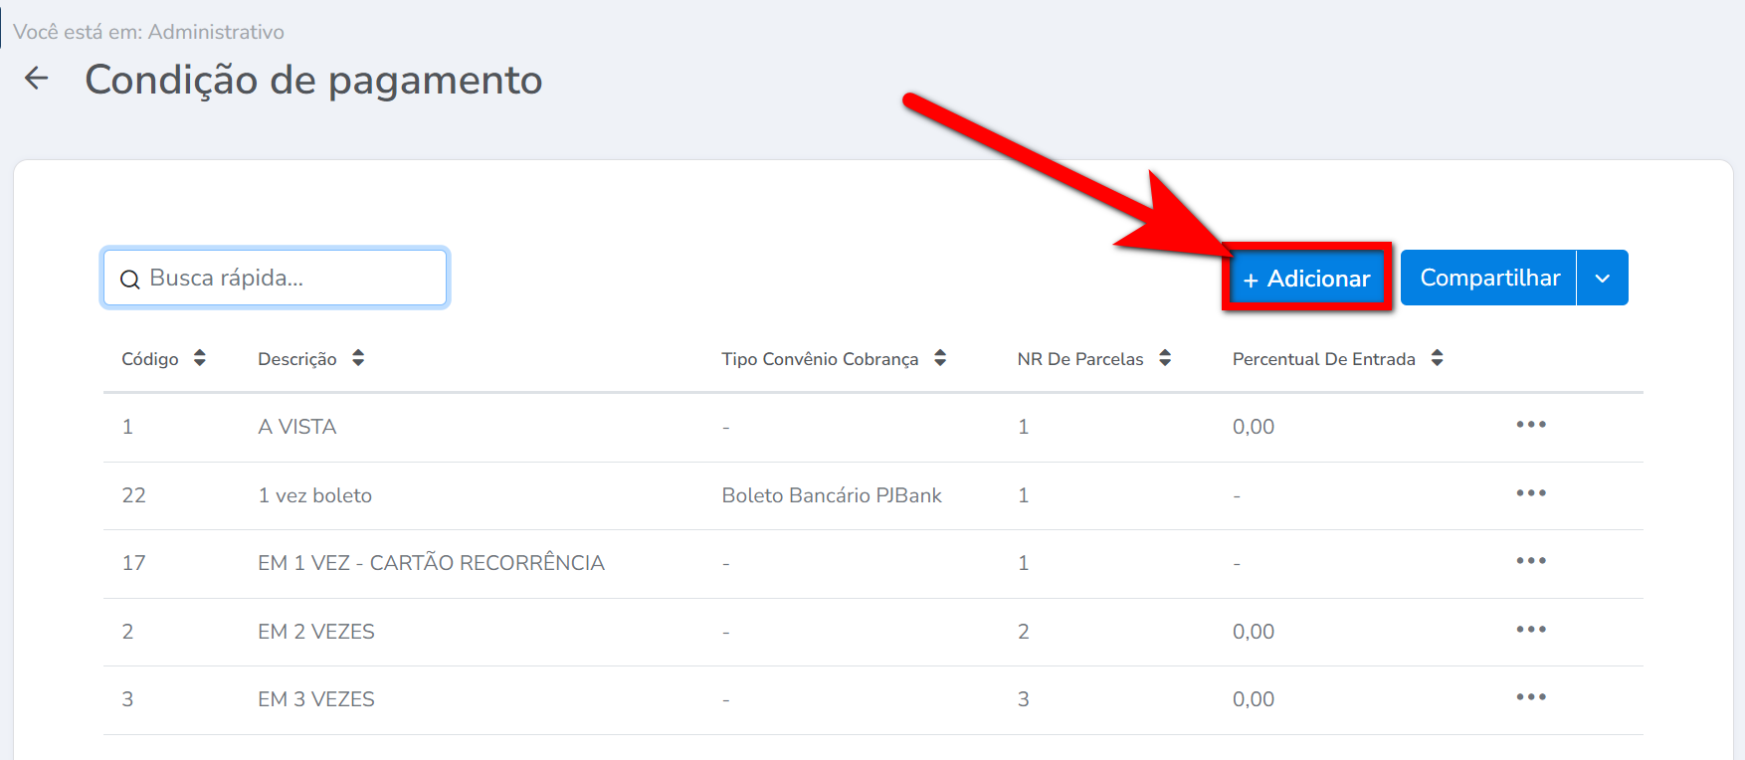
Task: Sort by Tipo Convênio Cobrança
Action: click(940, 358)
